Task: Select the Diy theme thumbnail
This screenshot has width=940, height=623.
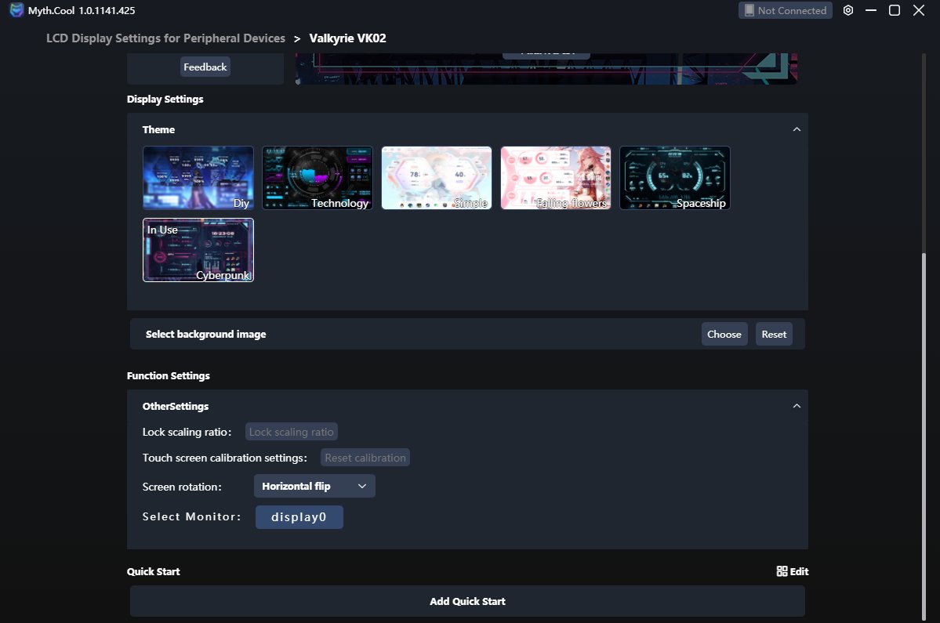Action: tap(198, 178)
